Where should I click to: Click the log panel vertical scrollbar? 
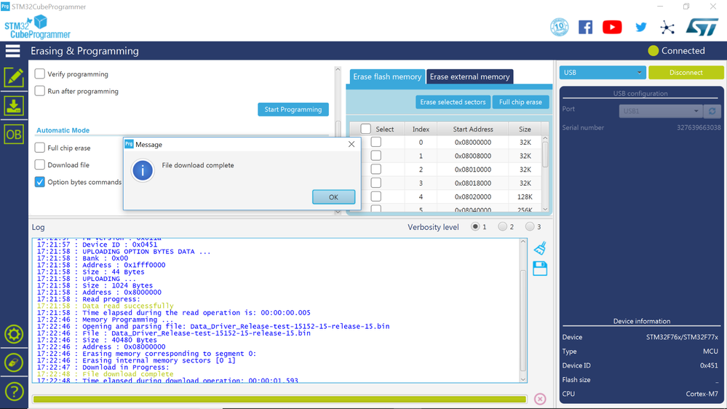pos(523,320)
